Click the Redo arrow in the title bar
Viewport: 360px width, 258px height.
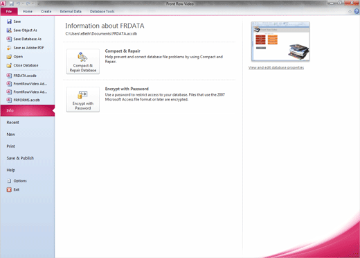point(28,3)
